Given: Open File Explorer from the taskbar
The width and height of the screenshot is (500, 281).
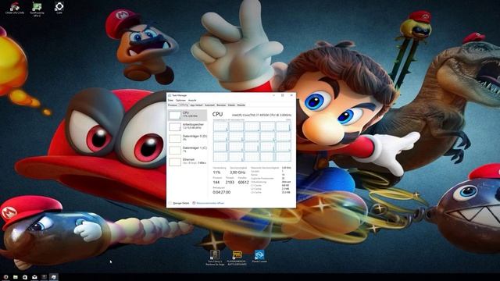Looking at the screenshot, I should pyautogui.click(x=16, y=277).
